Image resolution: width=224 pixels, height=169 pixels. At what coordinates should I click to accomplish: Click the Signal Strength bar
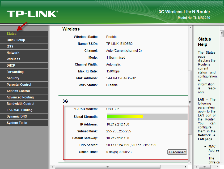147,117
